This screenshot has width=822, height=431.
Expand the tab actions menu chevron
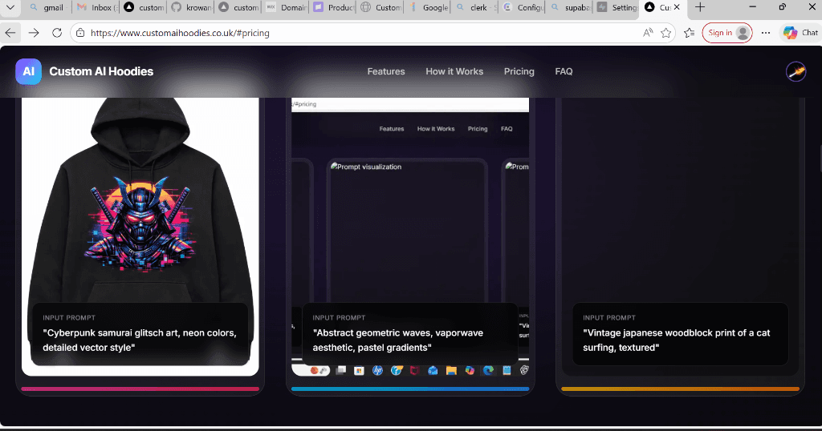[x=10, y=7]
